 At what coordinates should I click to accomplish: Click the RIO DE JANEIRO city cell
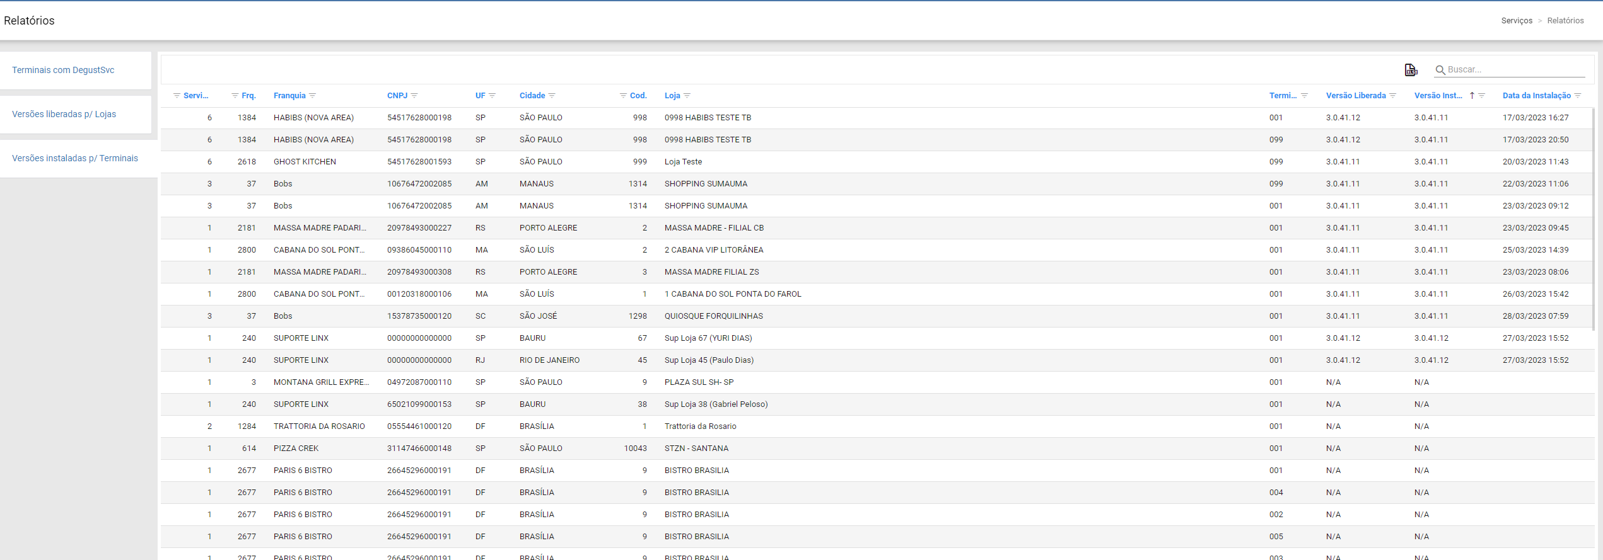(x=549, y=360)
